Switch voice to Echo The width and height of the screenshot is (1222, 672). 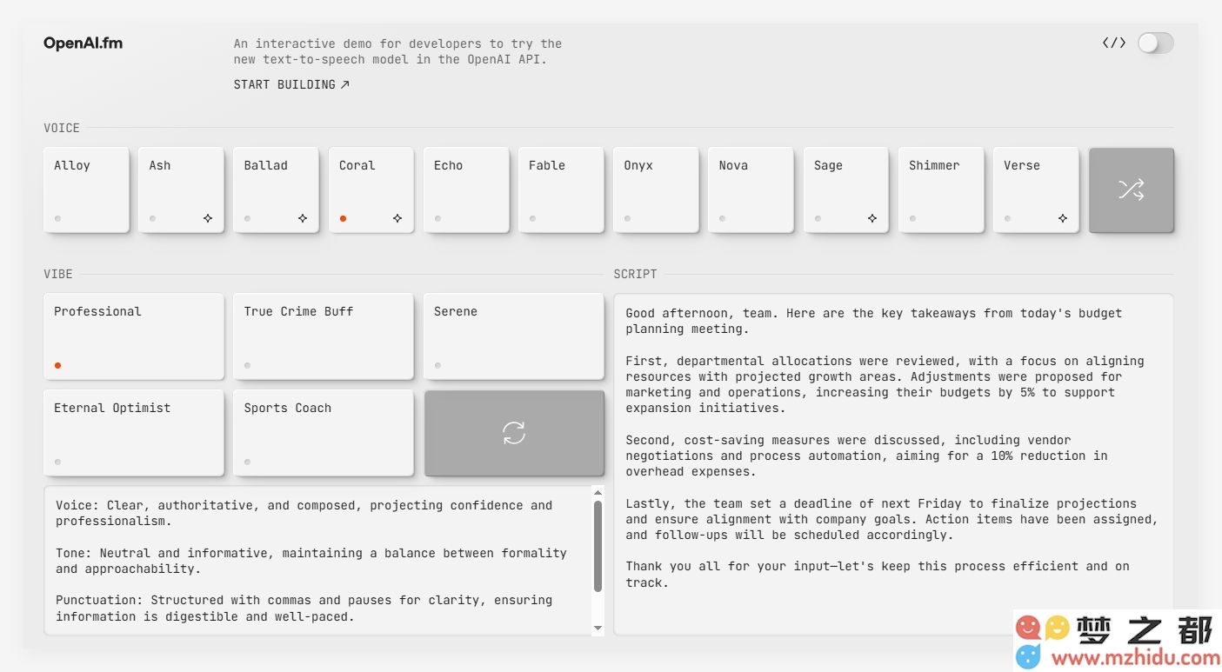(466, 190)
